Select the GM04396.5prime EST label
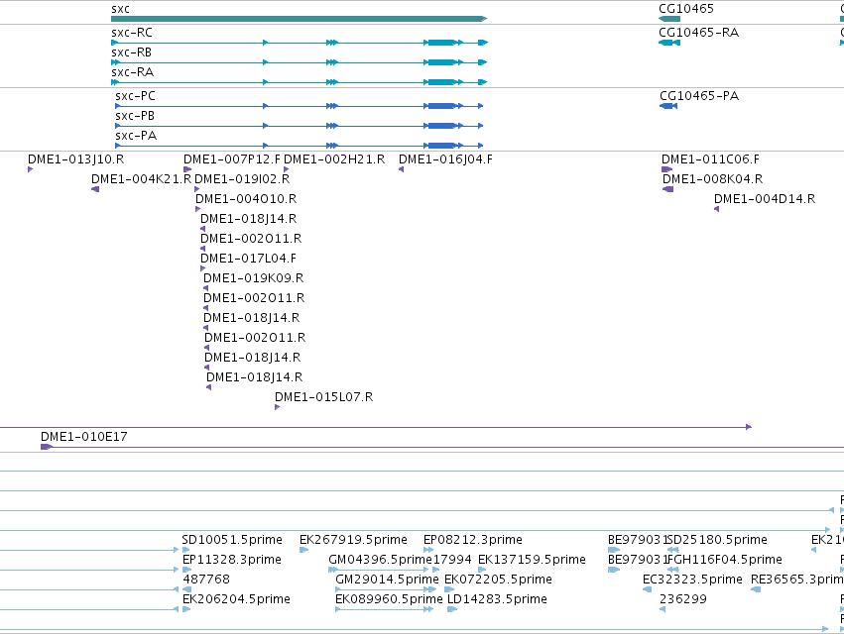Viewport: 844px width, 634px height. coord(381,560)
